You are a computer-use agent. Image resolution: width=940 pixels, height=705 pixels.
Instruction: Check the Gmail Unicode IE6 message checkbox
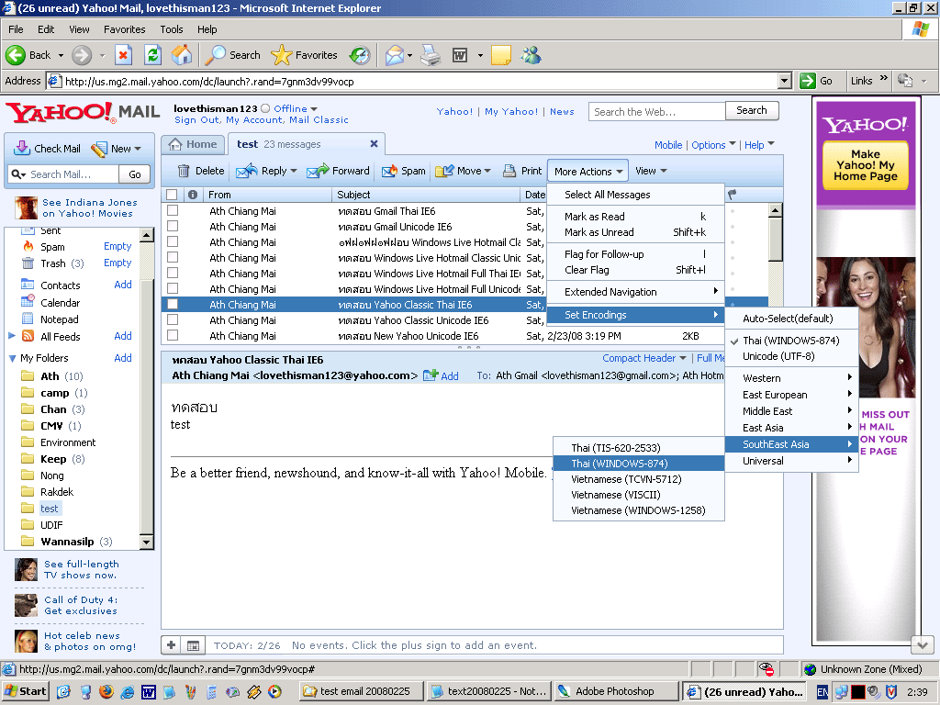click(x=173, y=226)
